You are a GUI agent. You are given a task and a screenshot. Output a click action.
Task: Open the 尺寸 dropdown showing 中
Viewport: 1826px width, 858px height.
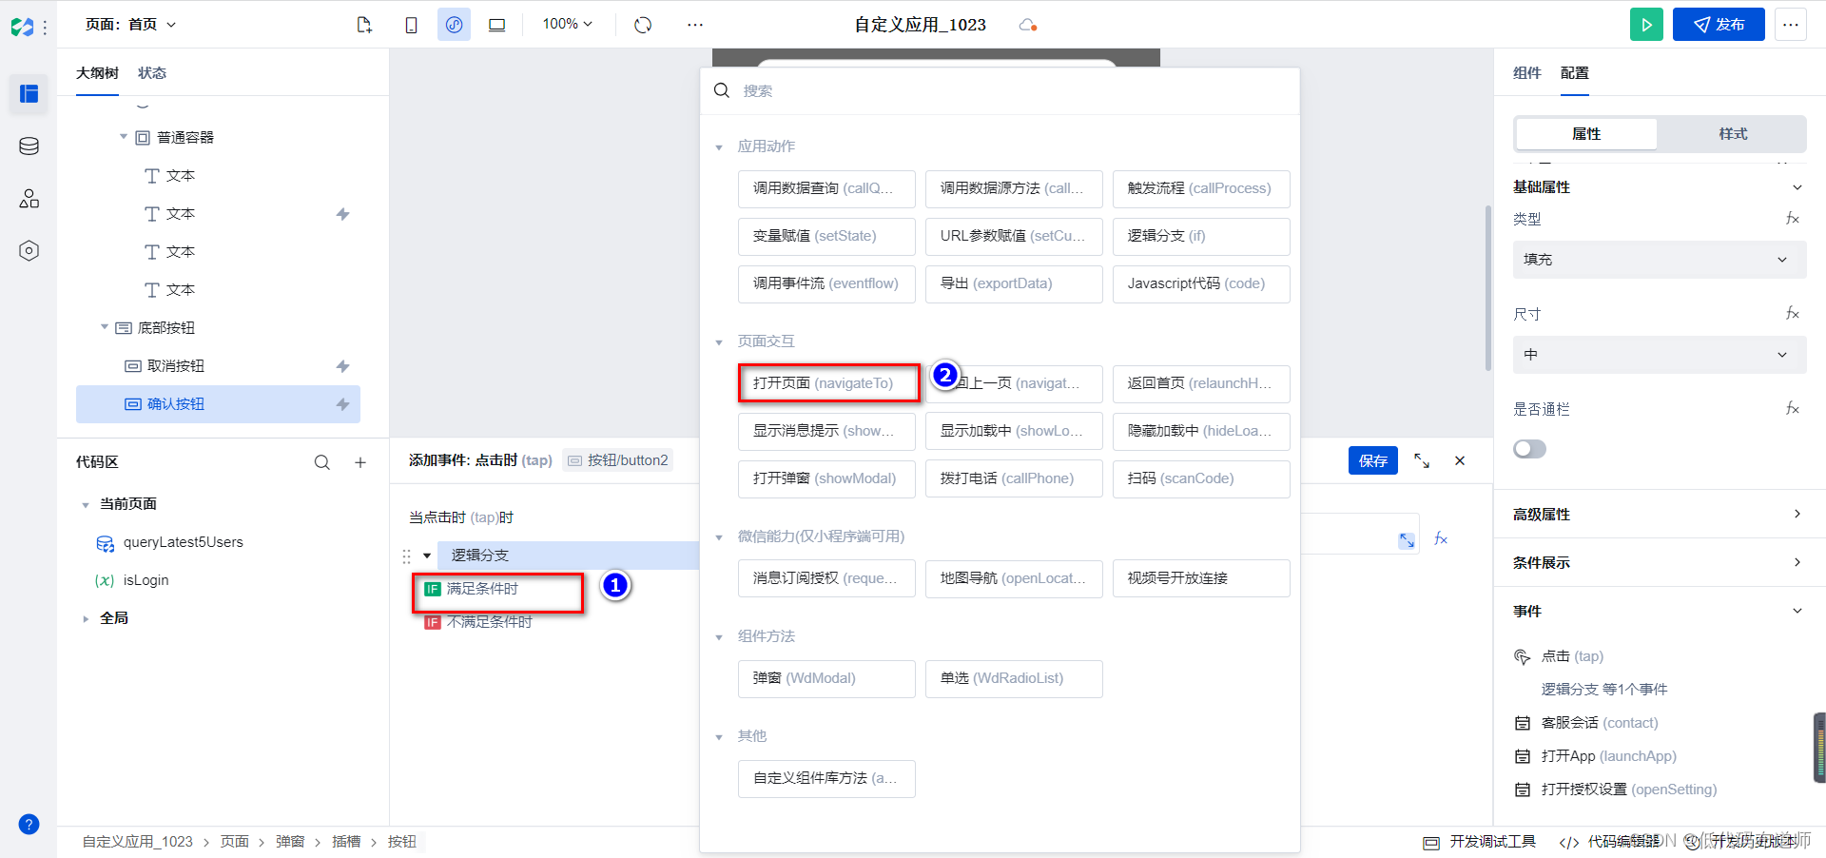click(1660, 355)
